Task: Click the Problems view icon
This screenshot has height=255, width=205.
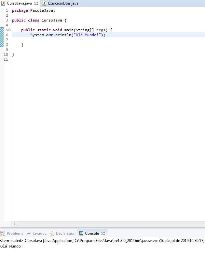Action: (x=3, y=233)
